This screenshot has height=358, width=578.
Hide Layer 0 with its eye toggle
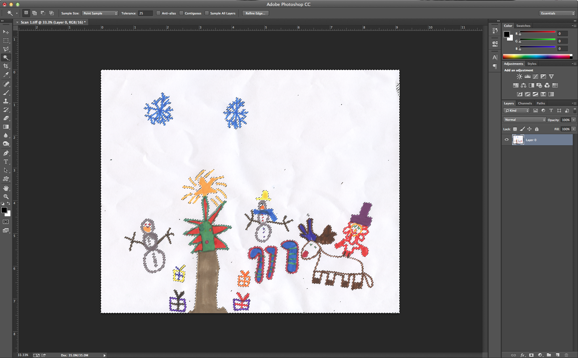tap(506, 140)
